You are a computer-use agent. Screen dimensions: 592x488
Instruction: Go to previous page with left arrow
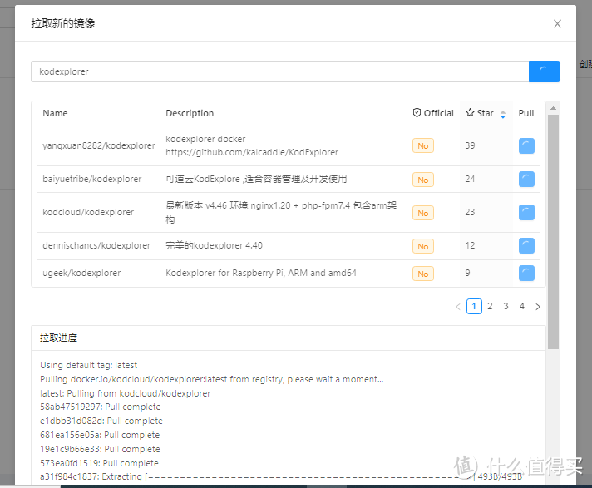458,307
